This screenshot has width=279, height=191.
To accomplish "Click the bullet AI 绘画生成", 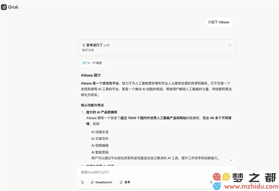I will point(100,132).
